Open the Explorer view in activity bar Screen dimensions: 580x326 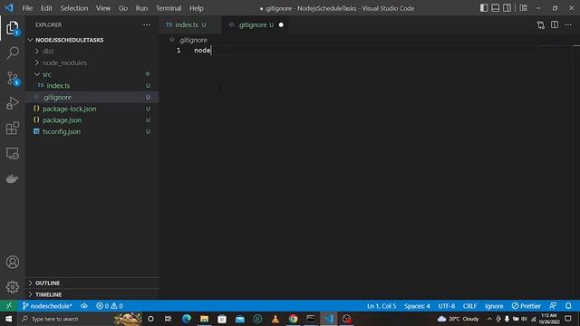(12, 28)
